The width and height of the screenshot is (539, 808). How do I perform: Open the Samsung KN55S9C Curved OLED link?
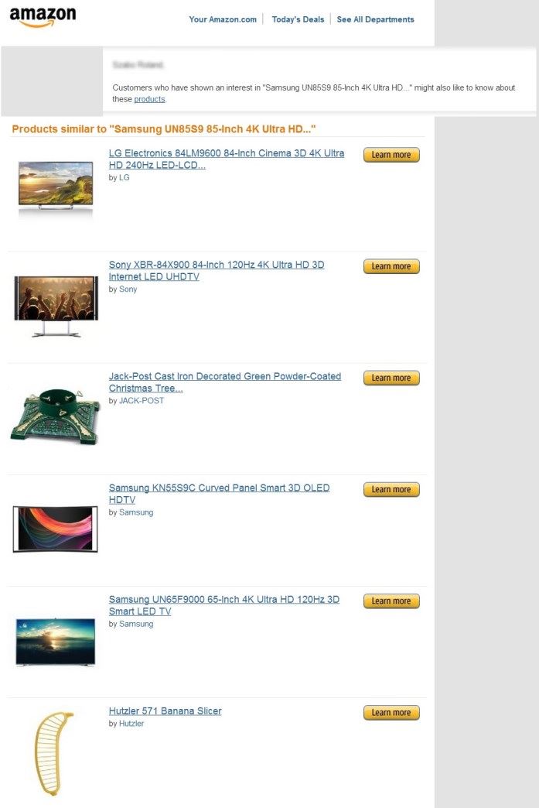219,494
